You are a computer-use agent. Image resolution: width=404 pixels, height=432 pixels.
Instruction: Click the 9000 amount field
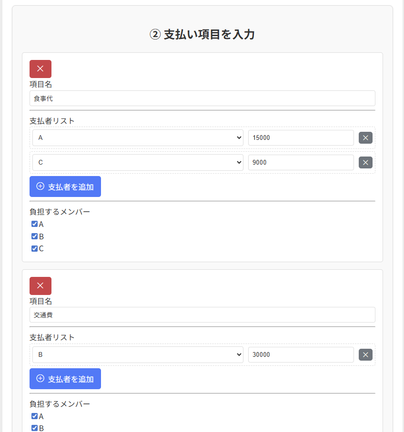301,163
